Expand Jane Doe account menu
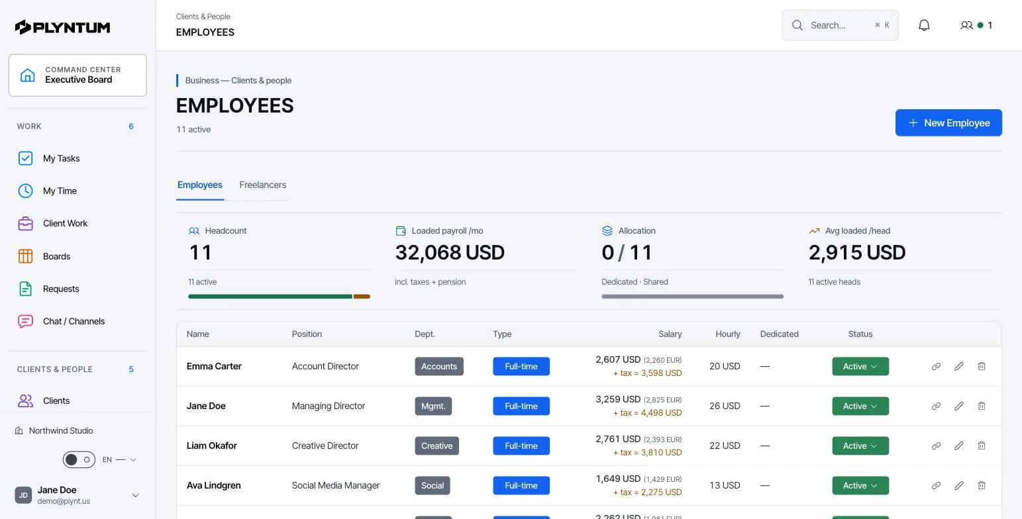The image size is (1022, 519). 77,495
